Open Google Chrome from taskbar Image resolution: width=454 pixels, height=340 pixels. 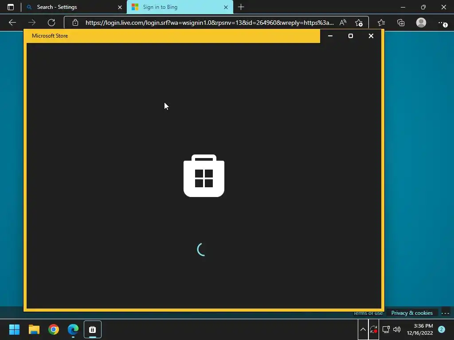pos(54,329)
